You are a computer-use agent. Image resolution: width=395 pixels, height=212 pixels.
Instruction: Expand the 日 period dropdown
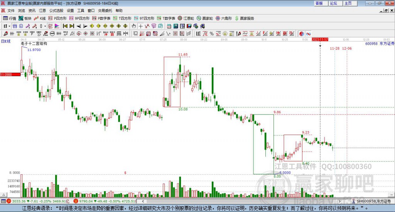click(9, 26)
